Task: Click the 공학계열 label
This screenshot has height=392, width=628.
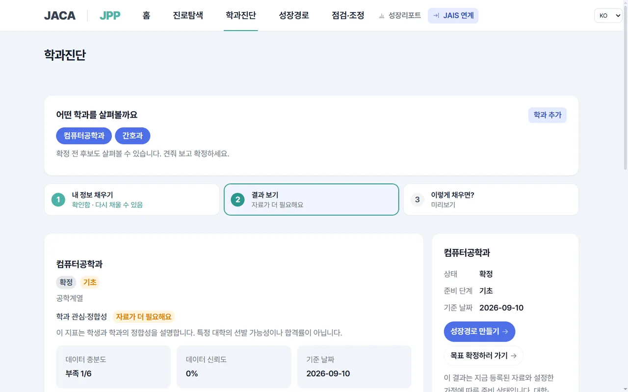Action: (x=70, y=298)
